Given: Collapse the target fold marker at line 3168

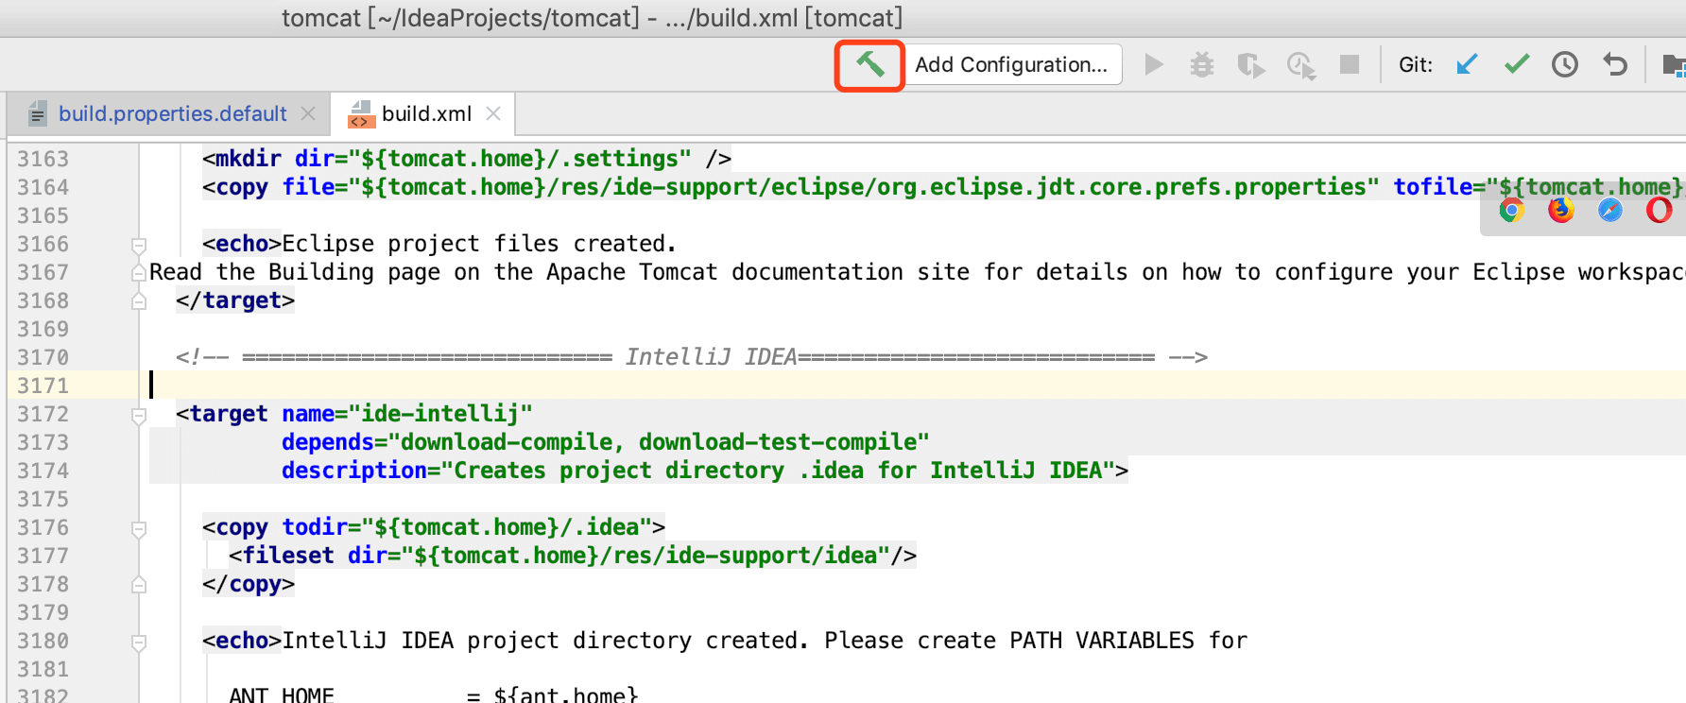Looking at the screenshot, I should (x=139, y=301).
